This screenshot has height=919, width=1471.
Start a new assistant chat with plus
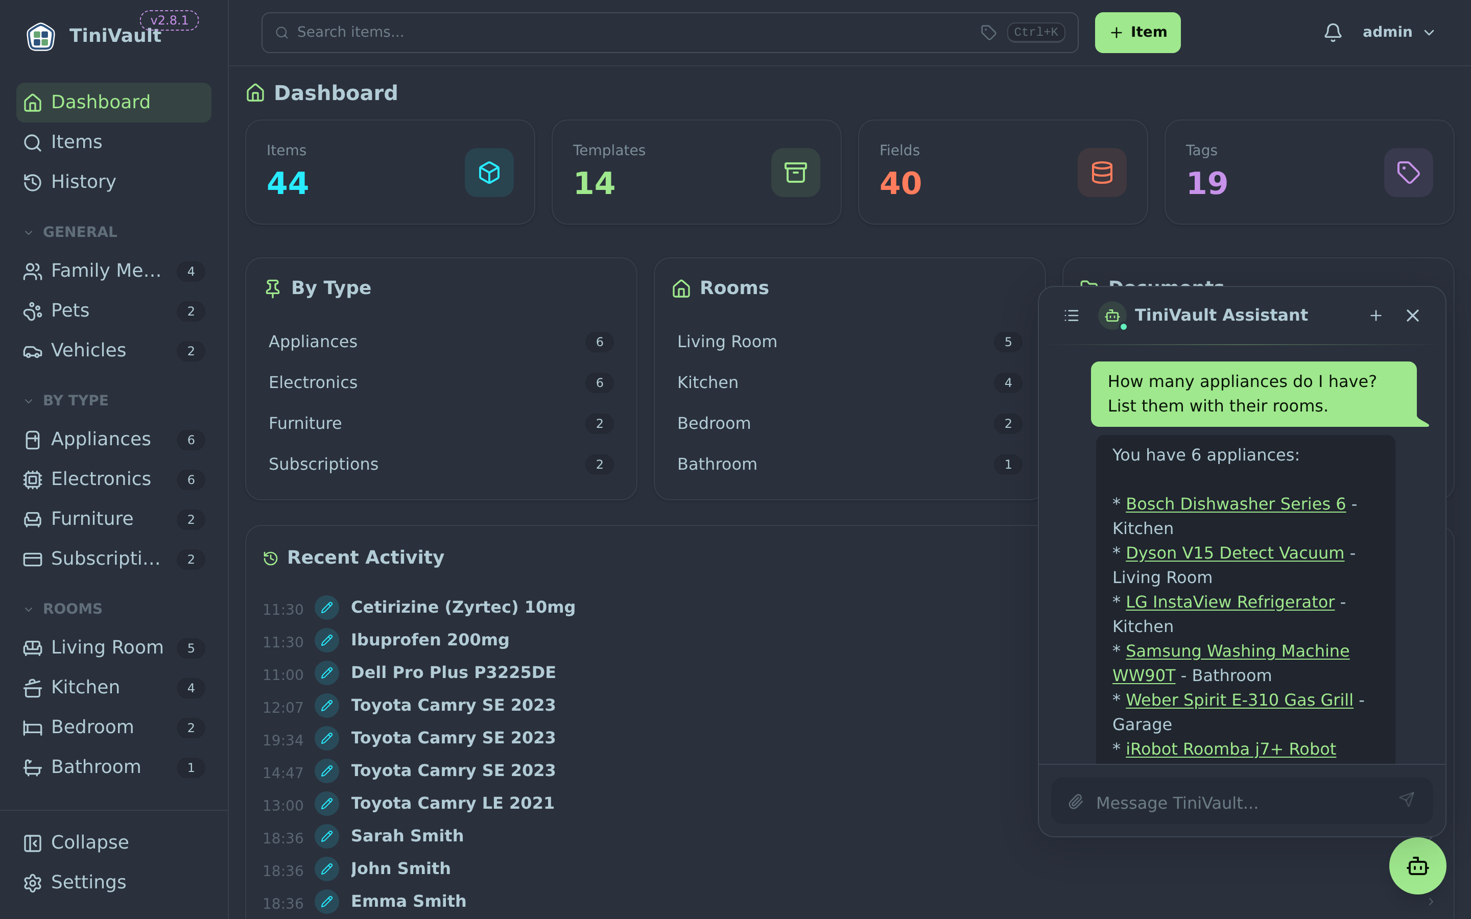coord(1375,316)
